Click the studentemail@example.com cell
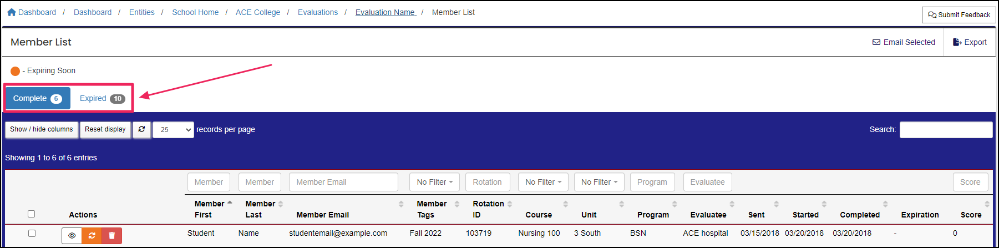Image resolution: width=999 pixels, height=248 pixels. point(338,233)
